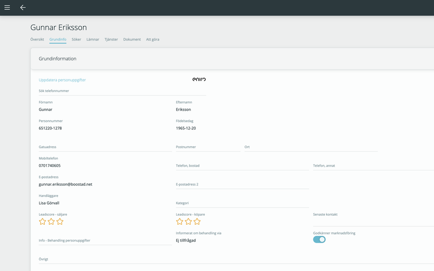Screen dimensions: 434x271
Task: Select the Grundinfo tab
Action: (x=58, y=39)
